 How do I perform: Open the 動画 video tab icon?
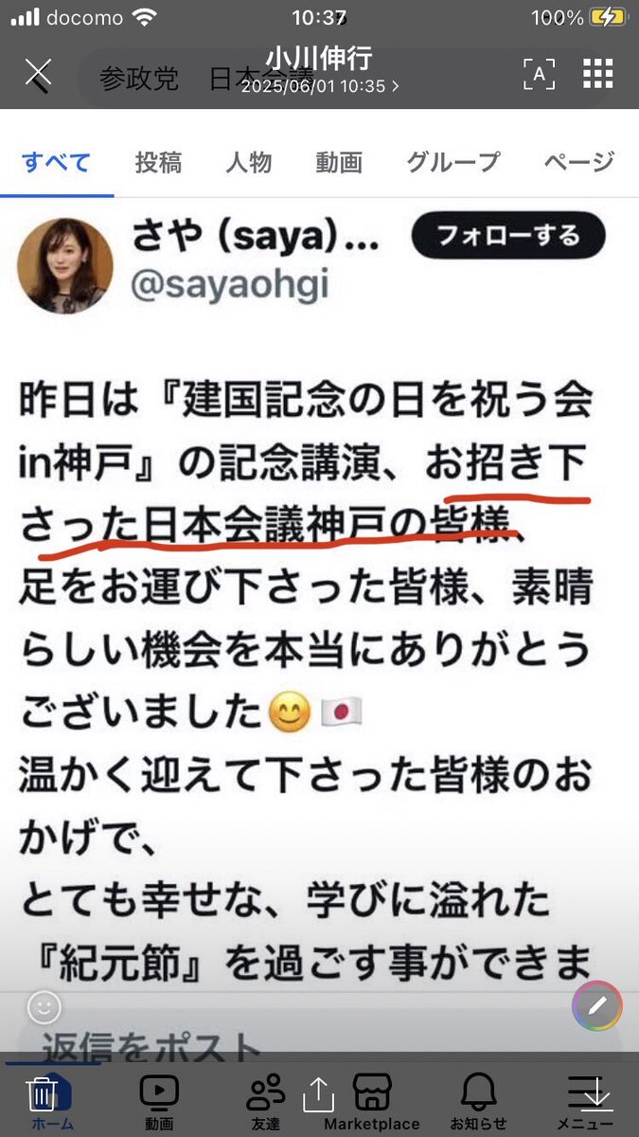(159, 1103)
